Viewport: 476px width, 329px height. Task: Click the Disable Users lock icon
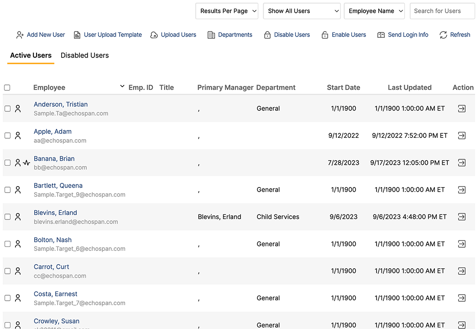tap(267, 35)
